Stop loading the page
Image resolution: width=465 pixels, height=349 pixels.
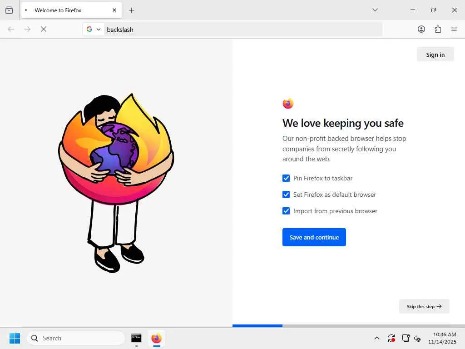point(44,29)
